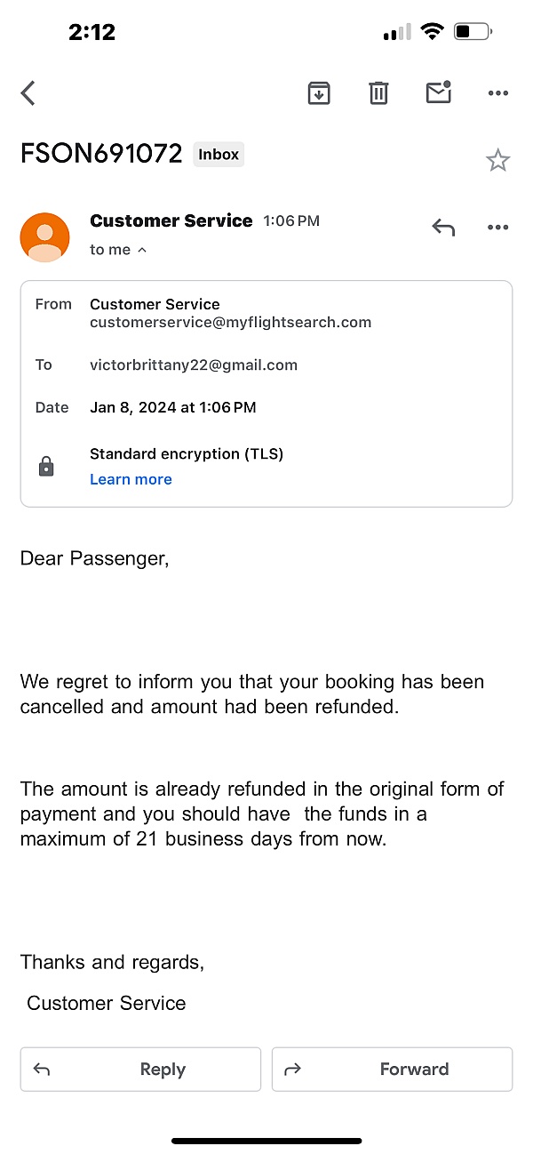
Task: Open message options dots beside reply arrow
Action: tap(498, 228)
